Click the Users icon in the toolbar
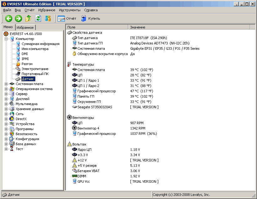 (x=48, y=18)
